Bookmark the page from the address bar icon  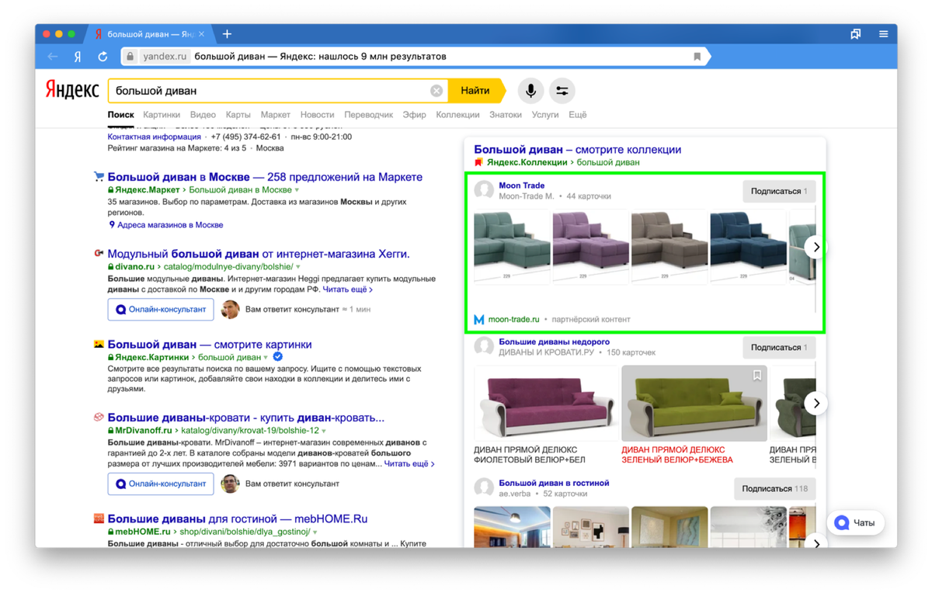(x=697, y=57)
